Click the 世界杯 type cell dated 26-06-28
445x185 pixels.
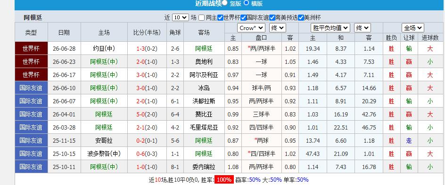tap(31, 48)
